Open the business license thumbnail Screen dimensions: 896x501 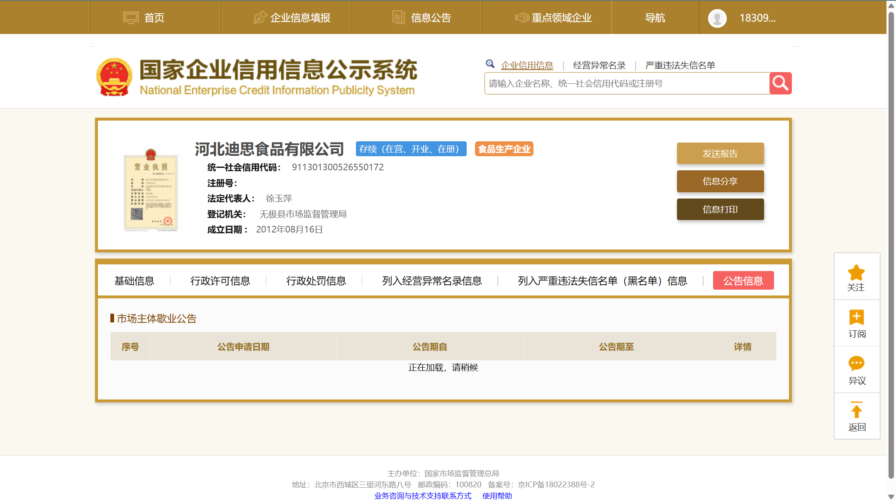pyautogui.click(x=151, y=190)
